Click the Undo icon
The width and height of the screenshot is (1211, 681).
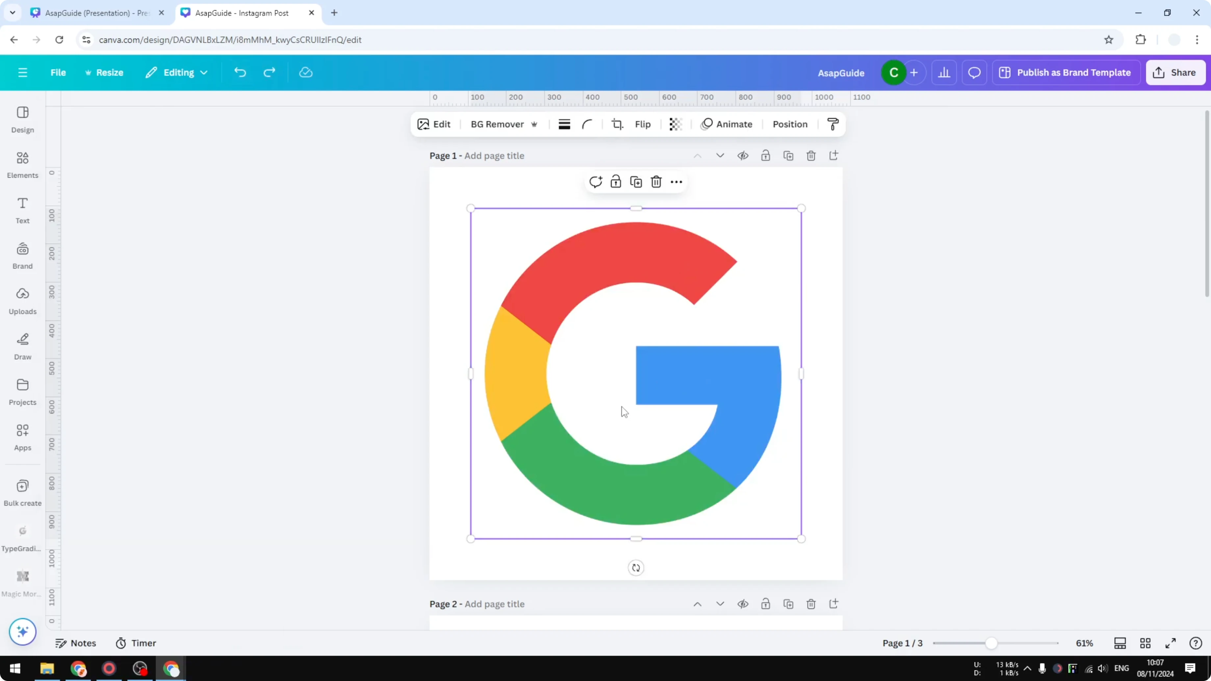tap(240, 72)
